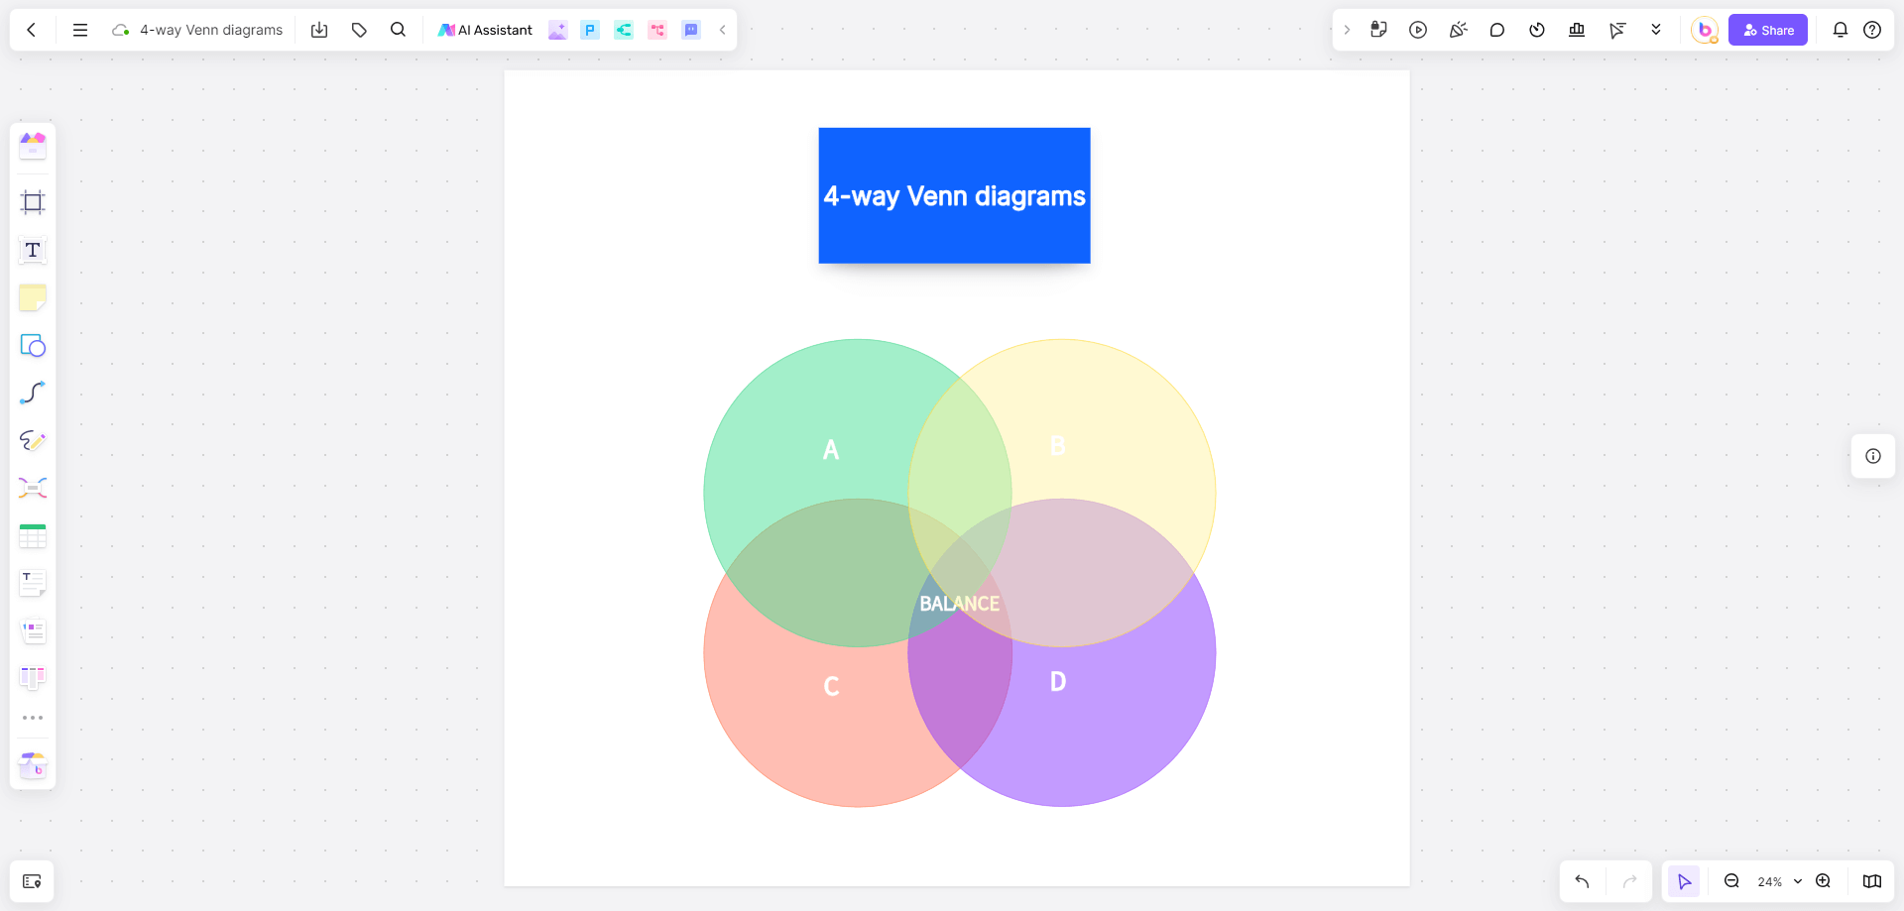Screen dimensions: 1904x911
Task: Click the BALANCE center label
Action: tap(959, 604)
